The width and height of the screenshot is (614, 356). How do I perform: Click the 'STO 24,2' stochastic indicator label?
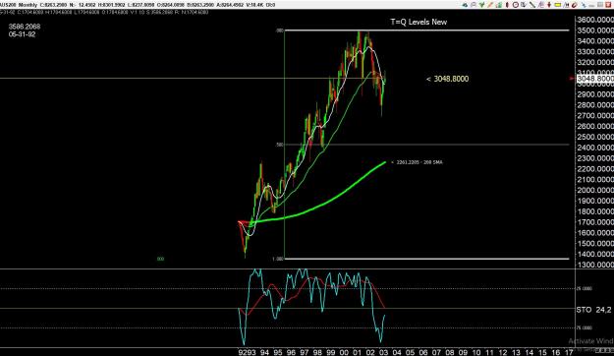click(x=593, y=310)
